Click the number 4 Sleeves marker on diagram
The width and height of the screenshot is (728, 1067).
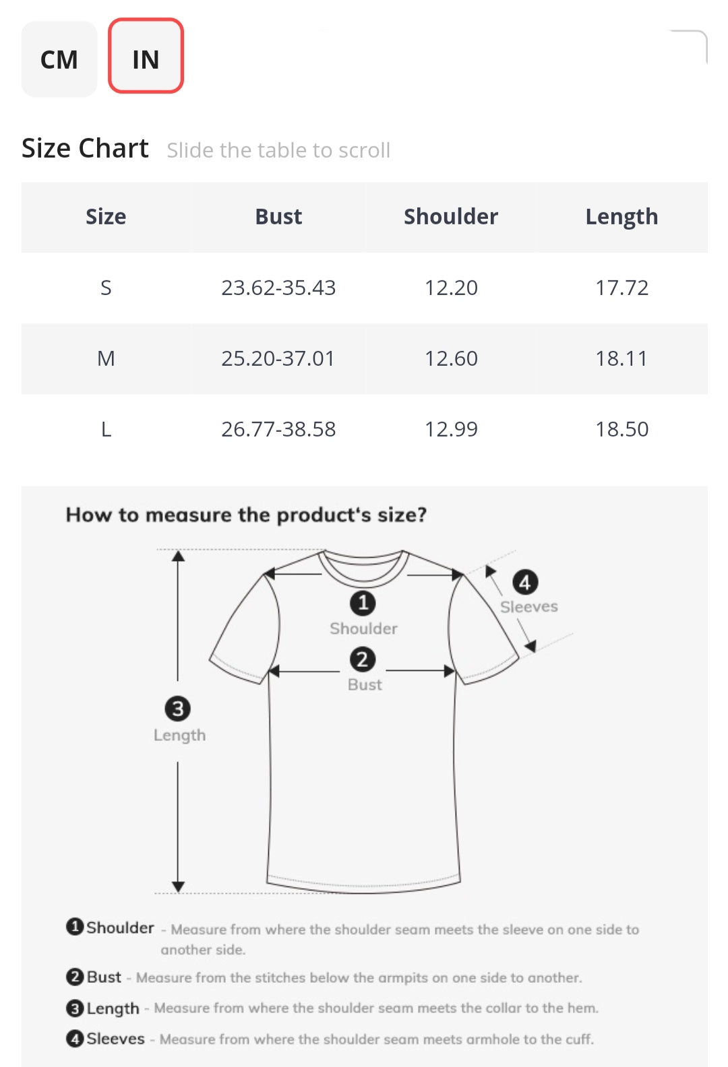click(x=525, y=582)
